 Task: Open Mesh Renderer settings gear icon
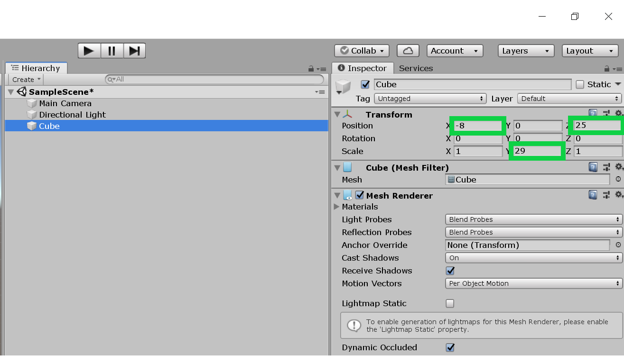tap(618, 195)
